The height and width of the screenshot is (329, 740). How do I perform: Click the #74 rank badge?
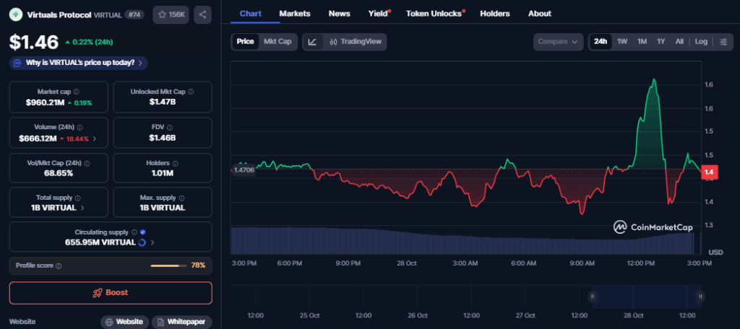click(x=136, y=14)
